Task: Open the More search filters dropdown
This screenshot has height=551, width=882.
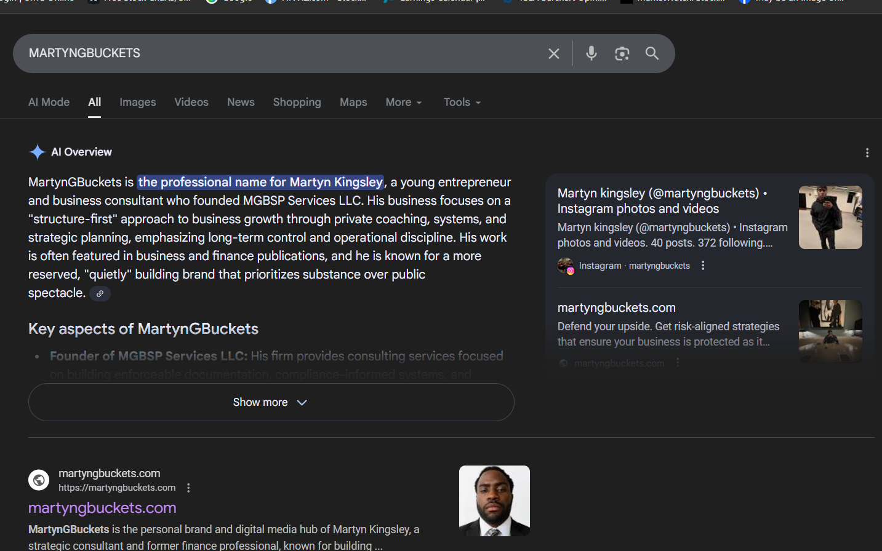Action: point(403,102)
